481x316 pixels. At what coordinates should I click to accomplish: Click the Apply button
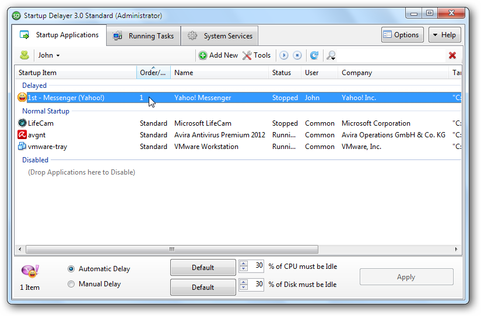click(x=406, y=277)
